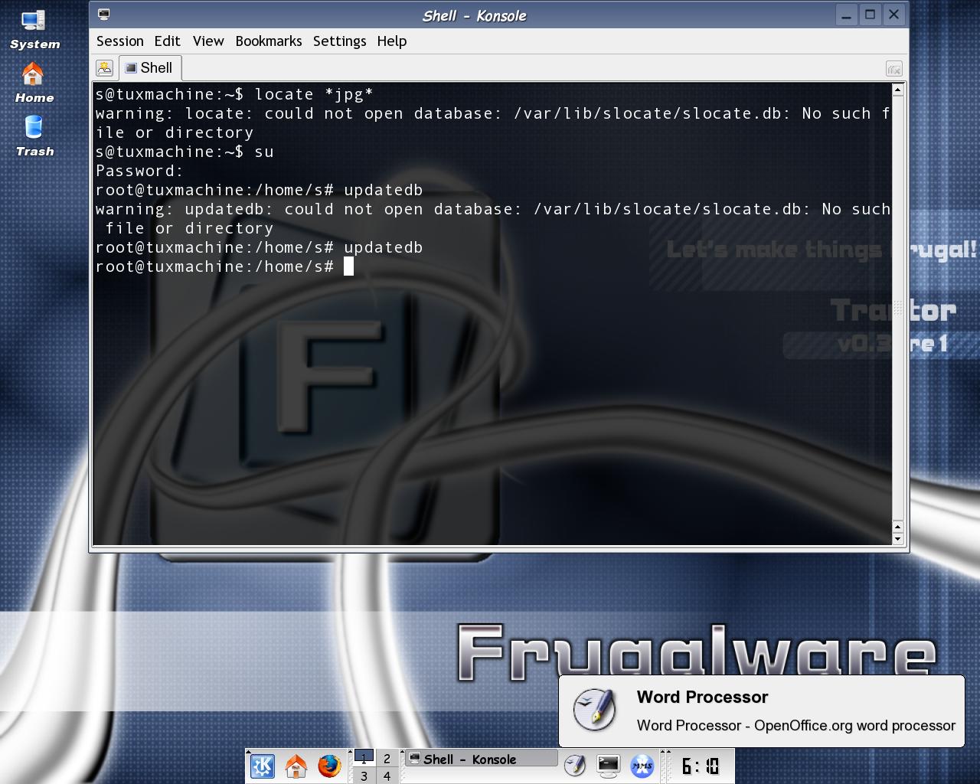The height and width of the screenshot is (784, 980).
Task: Switch to virtual desktop 1
Action: point(364,758)
